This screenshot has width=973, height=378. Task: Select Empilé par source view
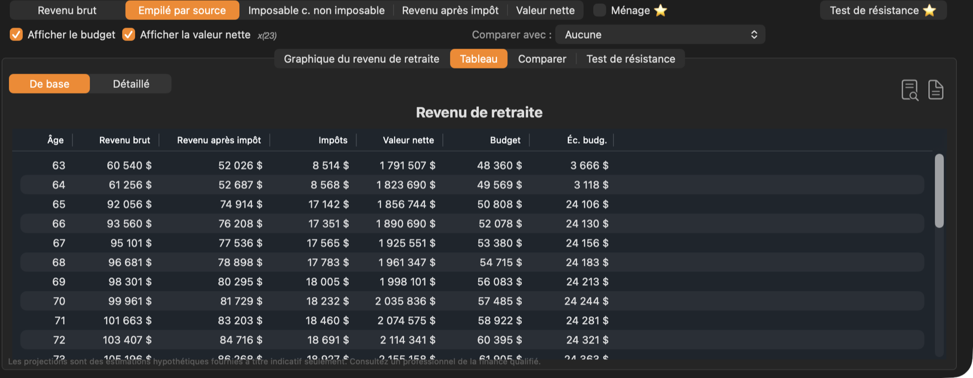click(182, 10)
